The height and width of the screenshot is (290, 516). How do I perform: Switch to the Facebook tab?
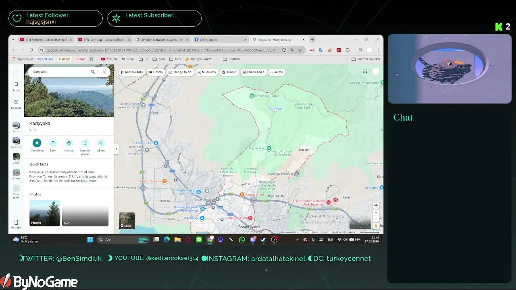click(220, 39)
